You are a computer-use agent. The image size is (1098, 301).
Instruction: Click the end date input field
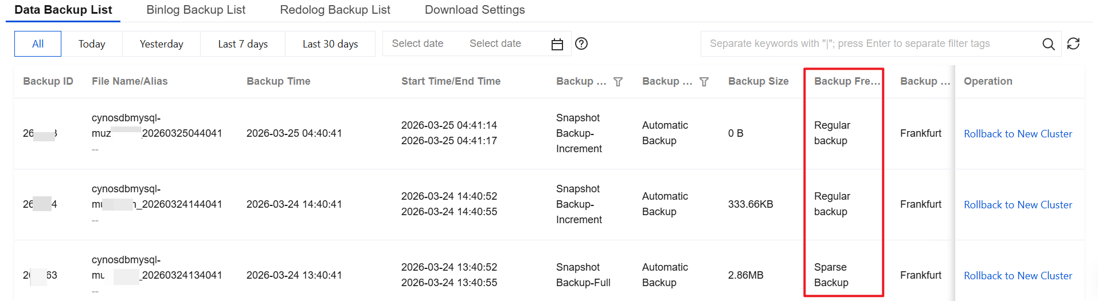495,43
